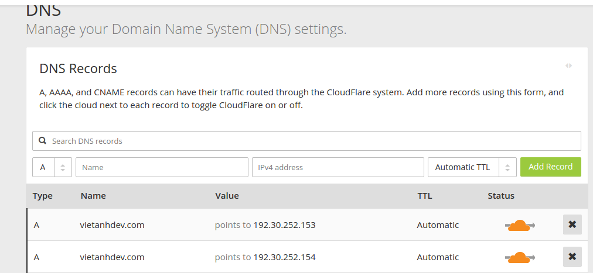Click the Status column header
This screenshot has width=593, height=273.
500,196
